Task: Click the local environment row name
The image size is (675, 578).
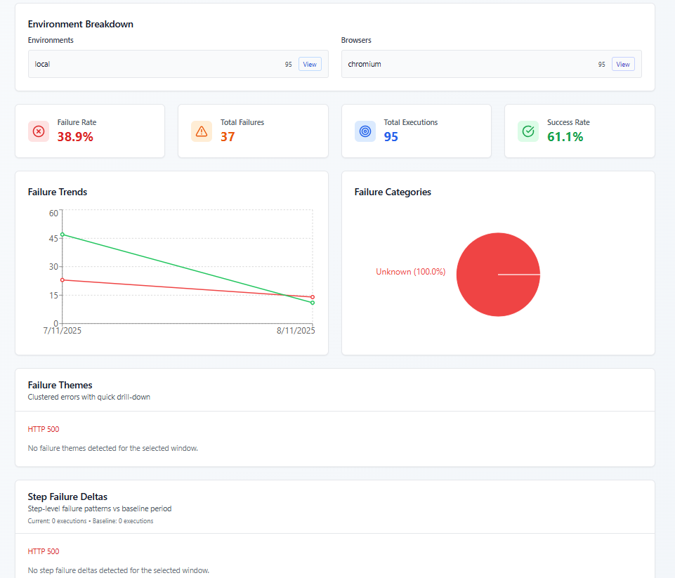Action: click(x=43, y=64)
